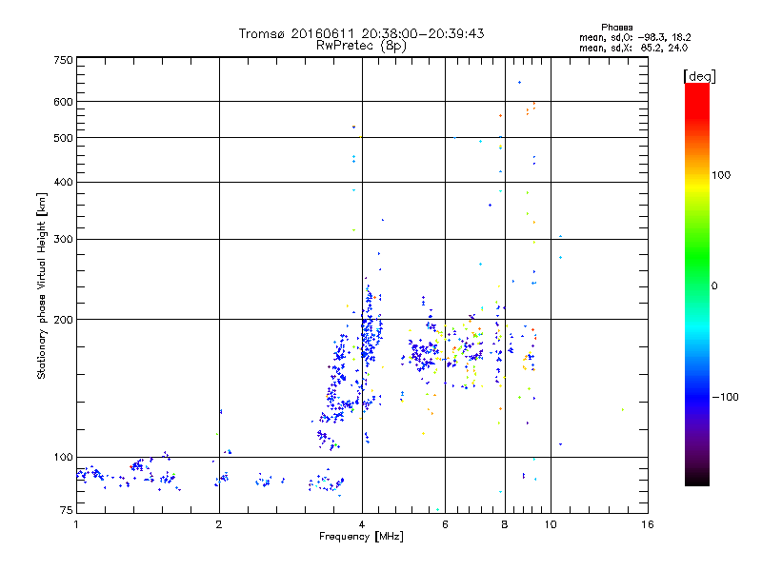Viewport: 762px width, 571px height.
Task: Click the x-axis tick label '6'
Action: [445, 524]
